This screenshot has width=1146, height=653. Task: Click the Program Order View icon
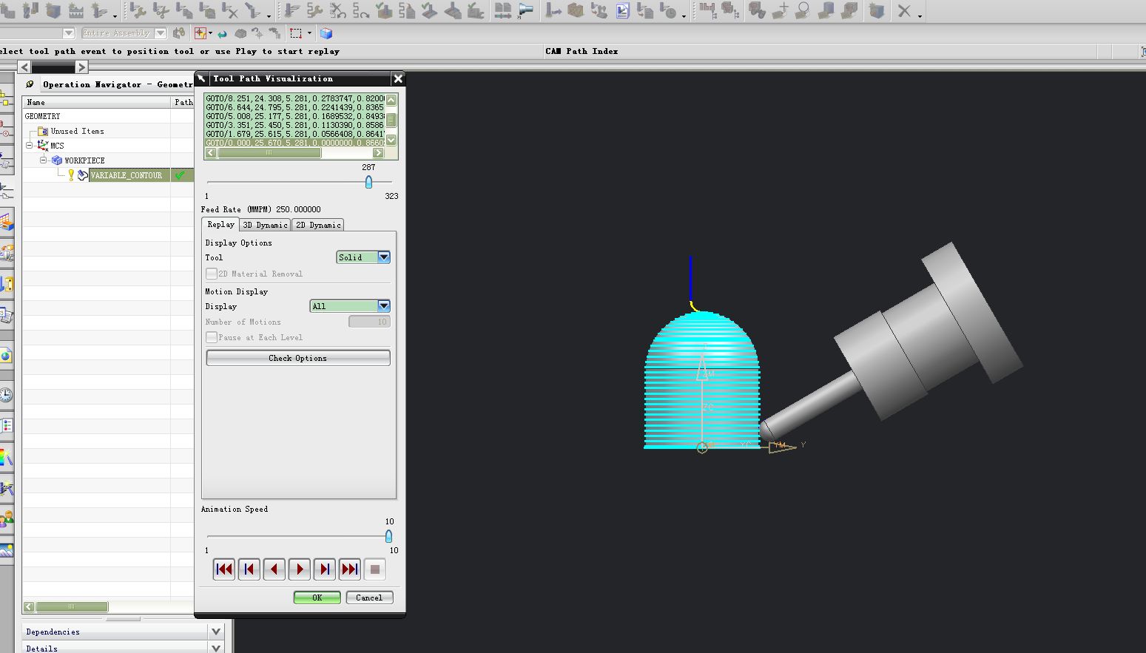pos(708,10)
